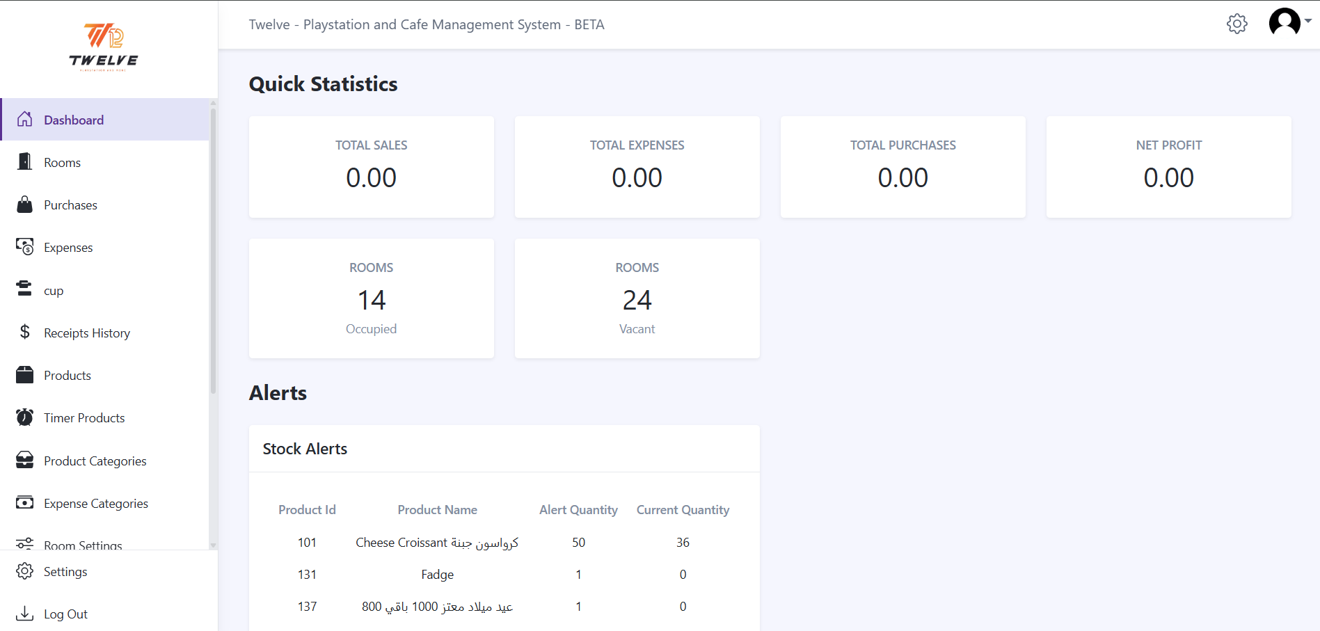Expand the user profile avatar dropdown
Image resolution: width=1320 pixels, height=631 pixels.
(1289, 22)
